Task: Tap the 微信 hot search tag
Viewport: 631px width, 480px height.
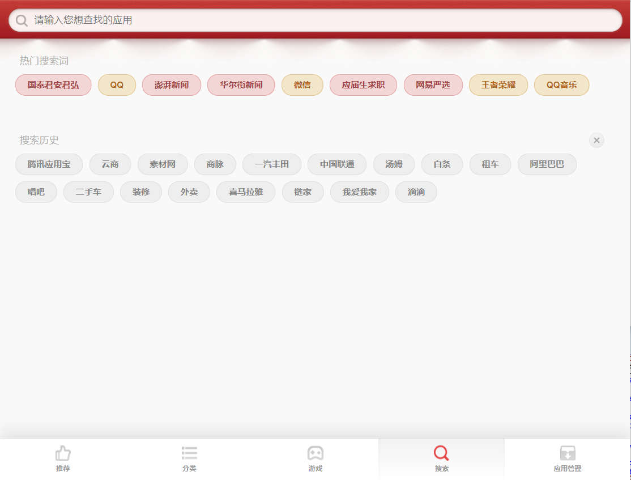Action: tap(302, 85)
